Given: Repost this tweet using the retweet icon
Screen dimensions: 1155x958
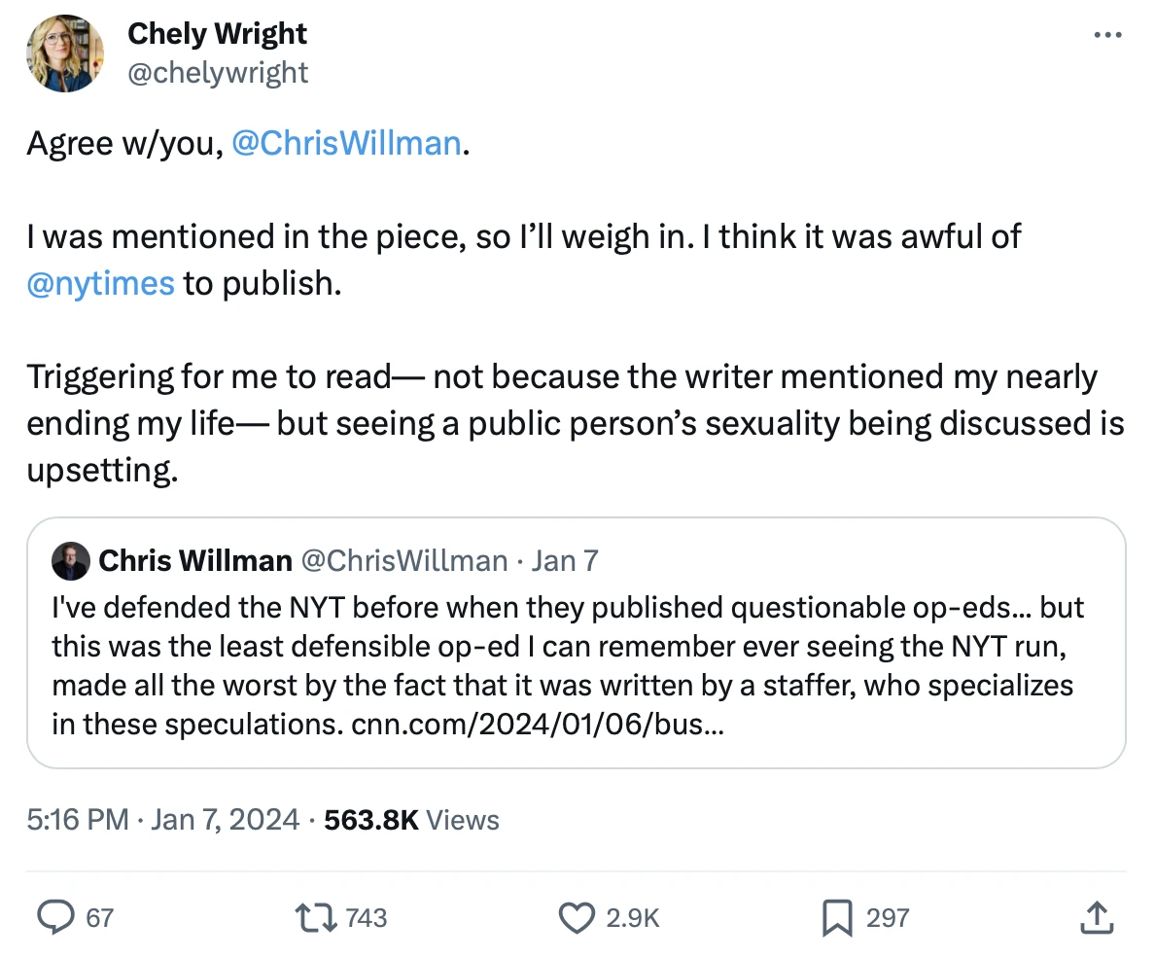Looking at the screenshot, I should [x=314, y=917].
